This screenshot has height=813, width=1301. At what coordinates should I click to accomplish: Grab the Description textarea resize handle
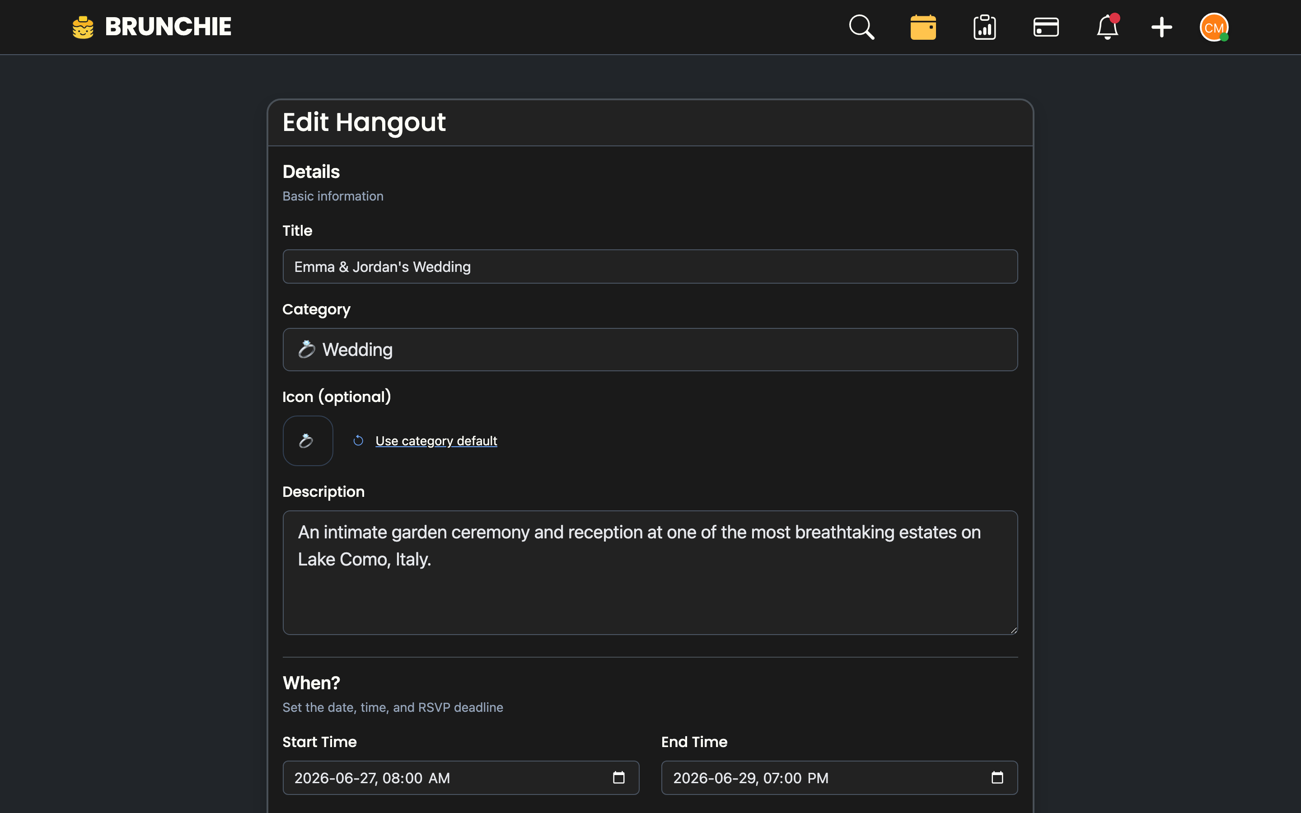click(1013, 630)
